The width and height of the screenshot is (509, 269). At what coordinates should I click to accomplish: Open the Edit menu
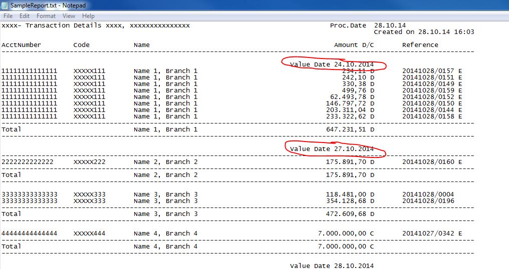click(x=25, y=16)
